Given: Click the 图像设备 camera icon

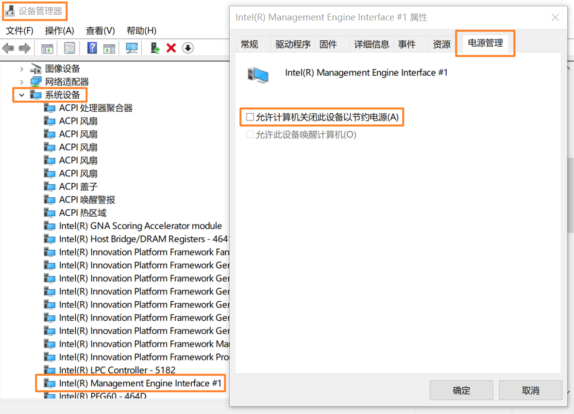Looking at the screenshot, I should [x=35, y=69].
